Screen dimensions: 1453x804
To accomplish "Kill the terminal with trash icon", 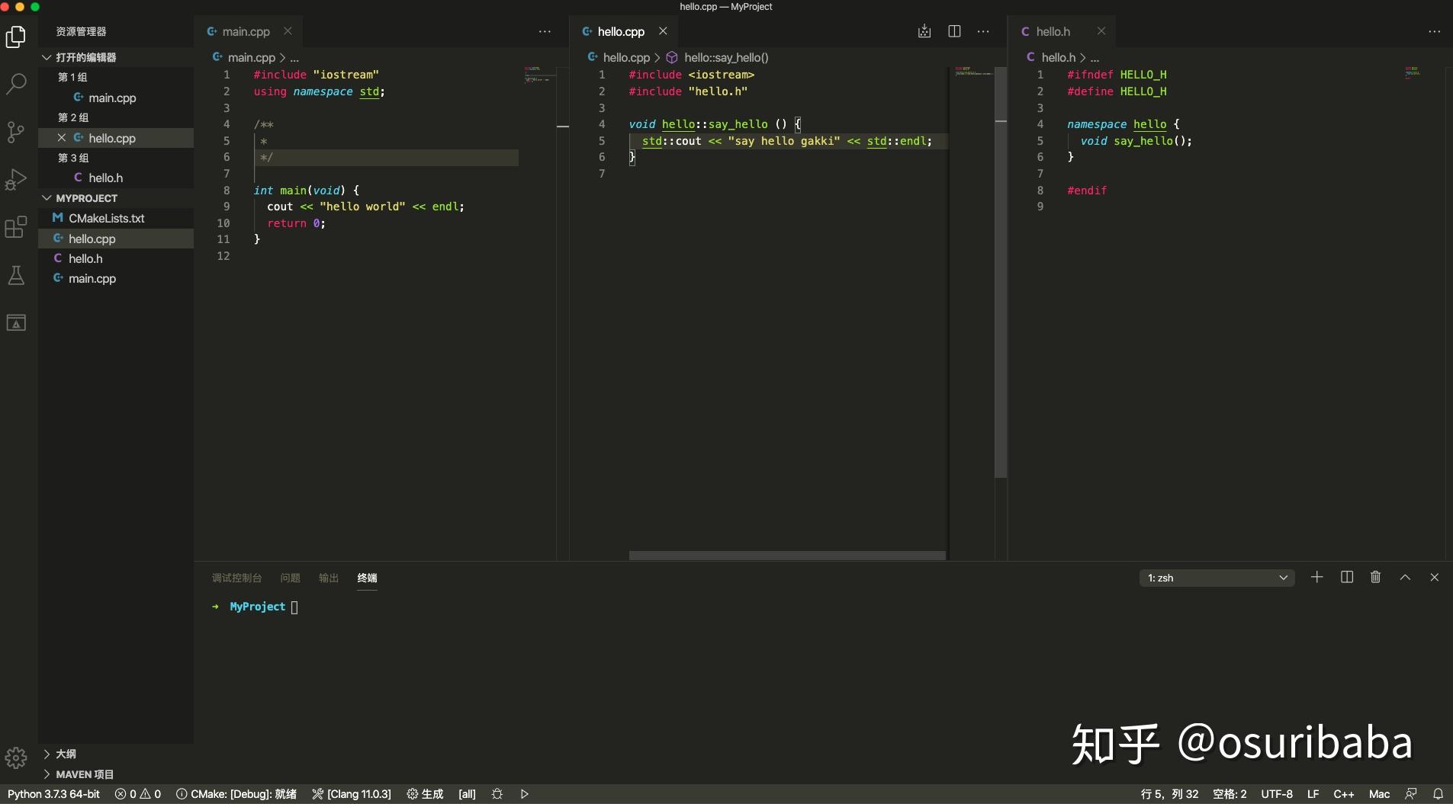I will (1374, 578).
